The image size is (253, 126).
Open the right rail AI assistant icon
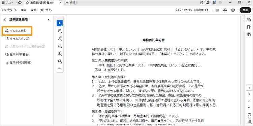click(x=249, y=19)
